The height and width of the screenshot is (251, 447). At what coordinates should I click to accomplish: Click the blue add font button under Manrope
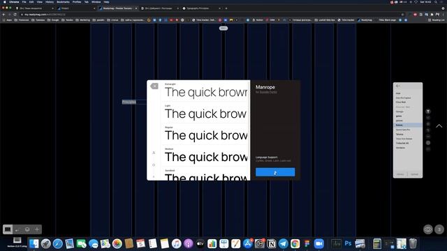pyautogui.click(x=275, y=172)
